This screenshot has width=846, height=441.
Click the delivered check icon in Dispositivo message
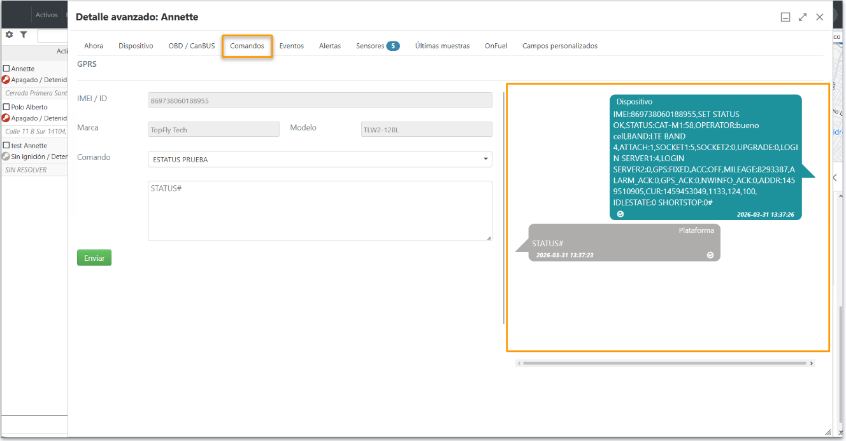tap(620, 214)
